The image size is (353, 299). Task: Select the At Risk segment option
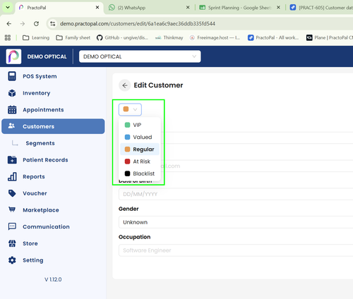pyautogui.click(x=140, y=161)
